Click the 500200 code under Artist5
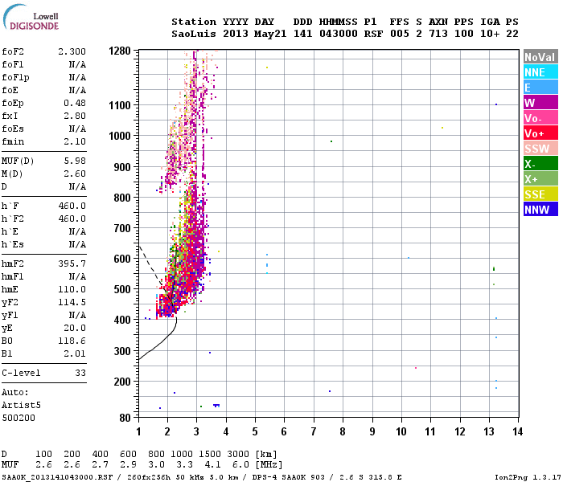The width and height of the screenshot is (563, 482). [x=18, y=418]
